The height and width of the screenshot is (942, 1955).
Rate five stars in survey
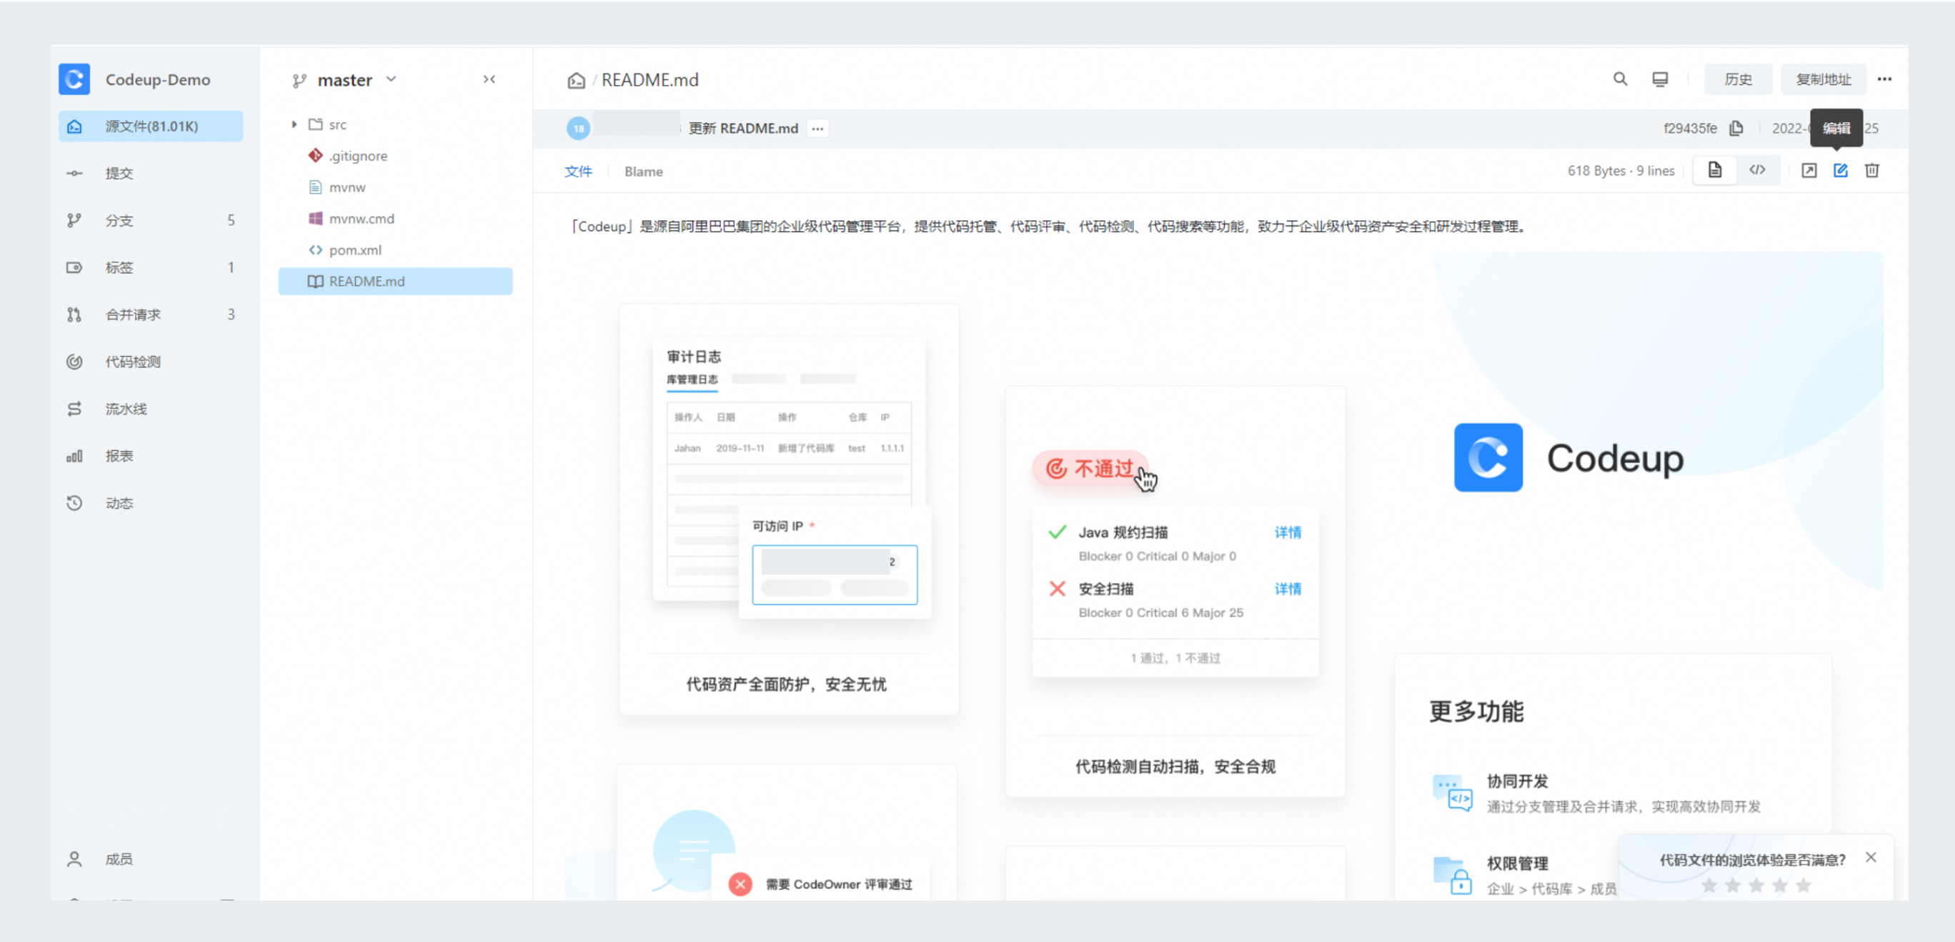(1804, 885)
